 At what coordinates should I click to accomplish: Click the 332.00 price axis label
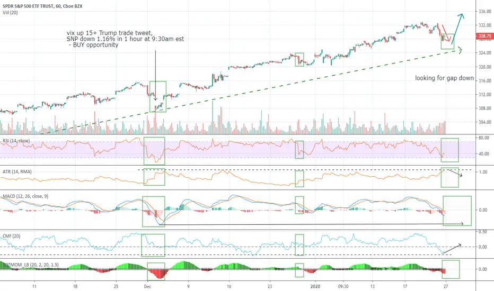click(485, 25)
